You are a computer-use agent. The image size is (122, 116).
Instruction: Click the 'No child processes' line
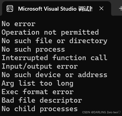(40, 109)
